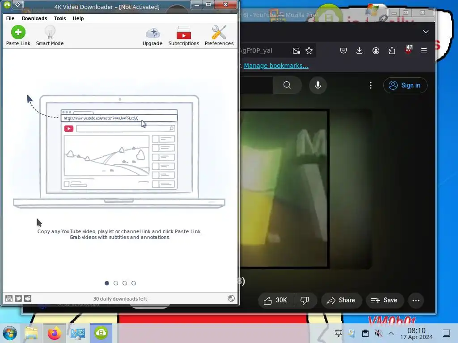
Task: Click the YouTube Share button
Action: click(341, 301)
